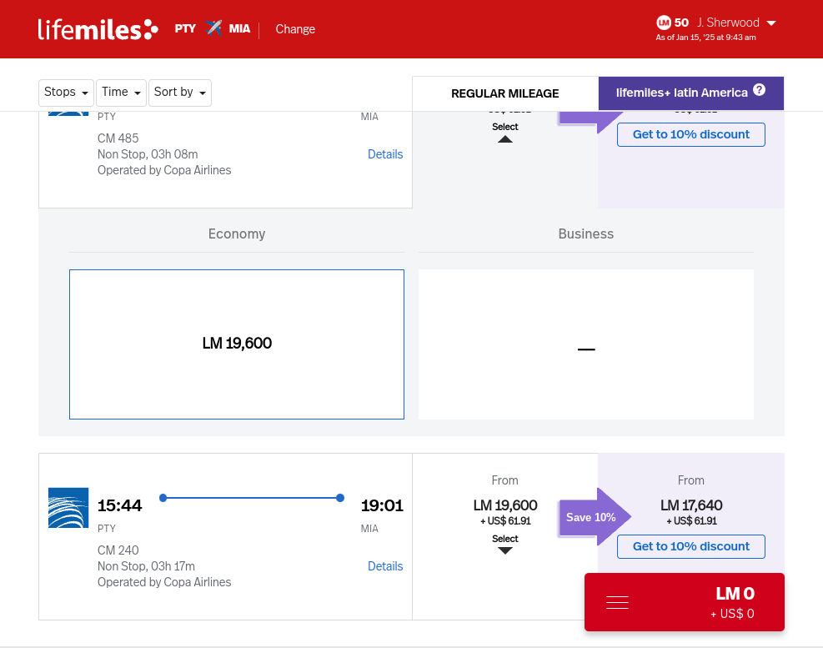
Task: Open Details for flight CM 485
Action: [x=385, y=154]
